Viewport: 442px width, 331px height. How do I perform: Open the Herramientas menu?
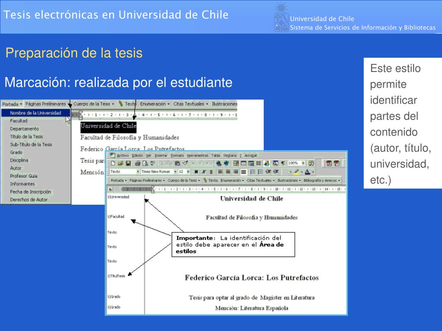(198, 155)
